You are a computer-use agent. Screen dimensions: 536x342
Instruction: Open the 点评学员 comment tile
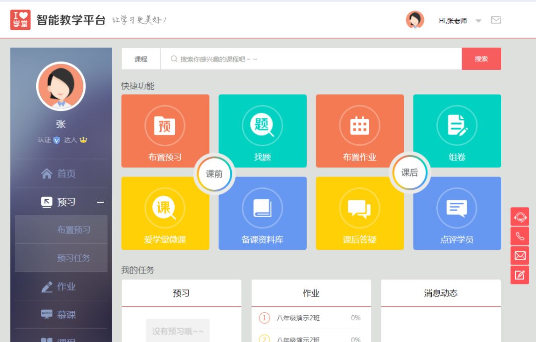[x=457, y=213]
